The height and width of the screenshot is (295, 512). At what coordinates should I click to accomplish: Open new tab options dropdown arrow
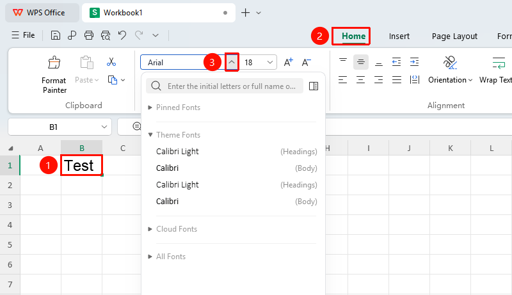(x=259, y=13)
